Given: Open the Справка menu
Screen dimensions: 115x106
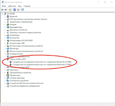Looking at the screenshot, I should coord(27,6).
